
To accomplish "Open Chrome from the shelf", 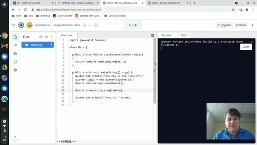I will 4,35.
